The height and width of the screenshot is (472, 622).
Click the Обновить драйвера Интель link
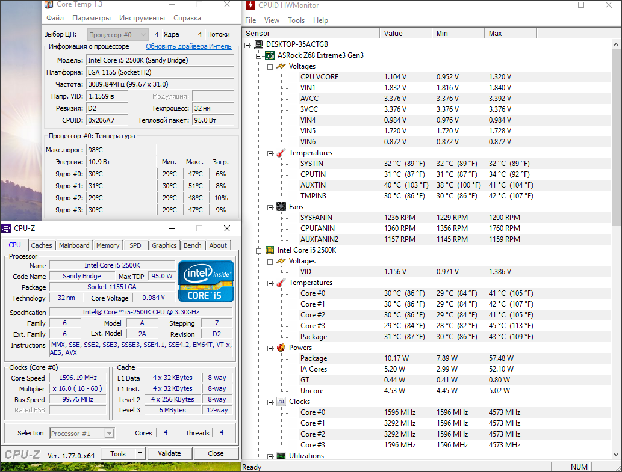click(x=188, y=46)
